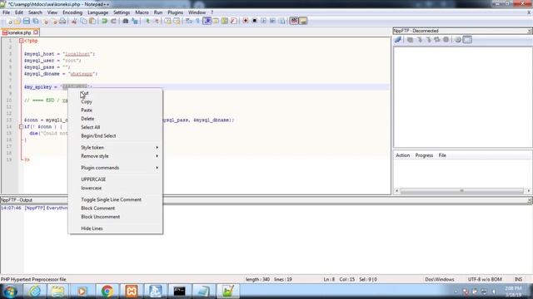Choose Block Uncomment menu entry

(115, 217)
